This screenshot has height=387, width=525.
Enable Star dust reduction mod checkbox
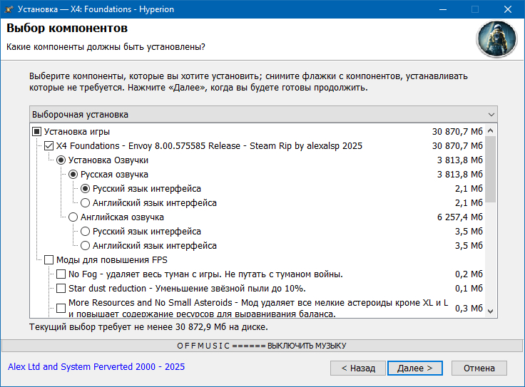click(x=61, y=289)
